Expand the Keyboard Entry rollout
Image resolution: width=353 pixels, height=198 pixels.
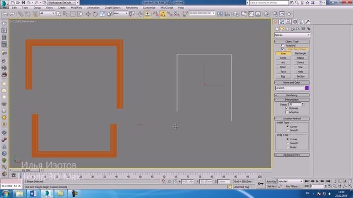pos(292,155)
